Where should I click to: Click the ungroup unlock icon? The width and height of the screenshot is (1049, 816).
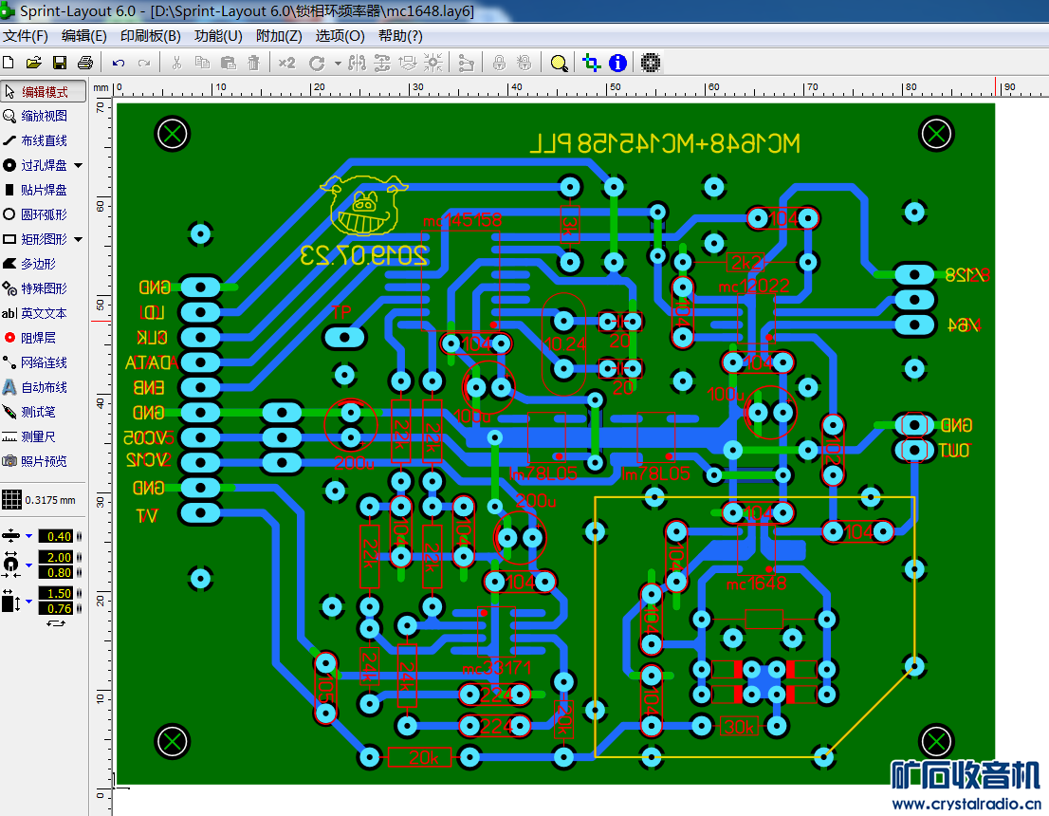(x=524, y=63)
